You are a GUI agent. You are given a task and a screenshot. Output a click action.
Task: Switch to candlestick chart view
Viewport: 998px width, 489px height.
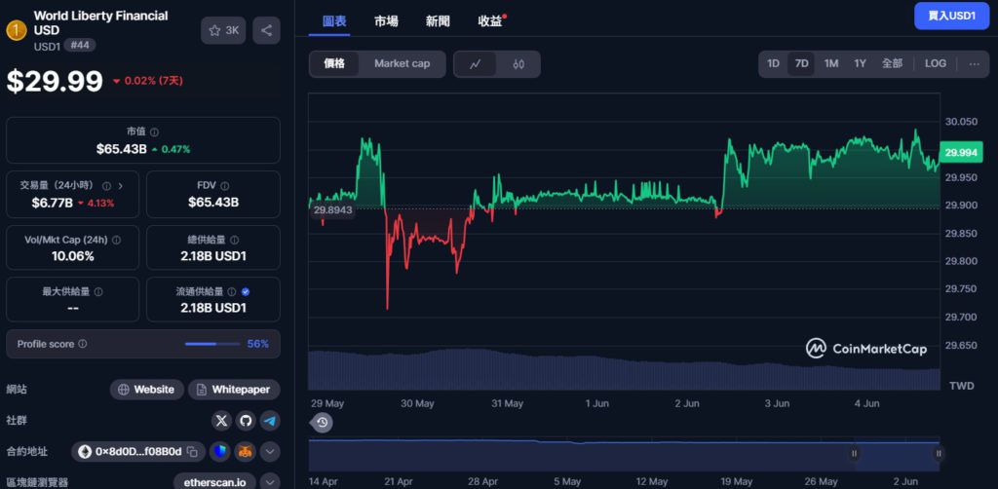click(x=518, y=64)
